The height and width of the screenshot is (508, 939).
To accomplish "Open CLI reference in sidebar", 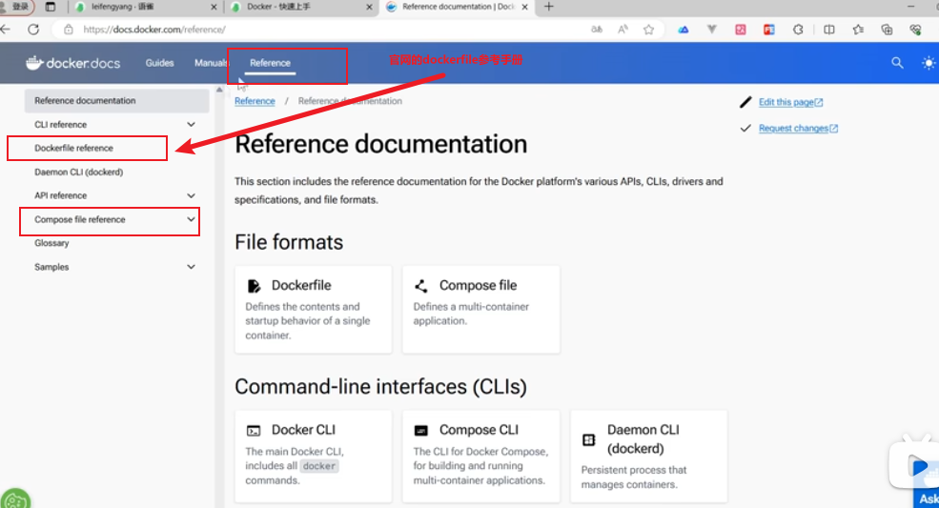I will (x=60, y=125).
